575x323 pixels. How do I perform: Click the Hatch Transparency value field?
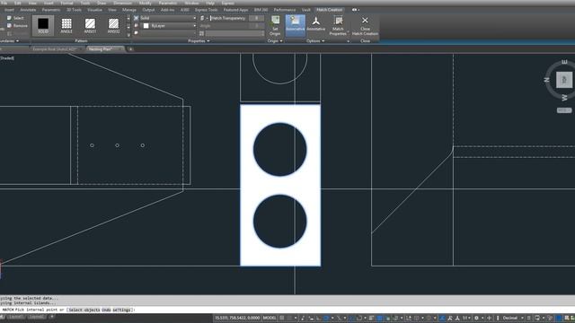256,18
